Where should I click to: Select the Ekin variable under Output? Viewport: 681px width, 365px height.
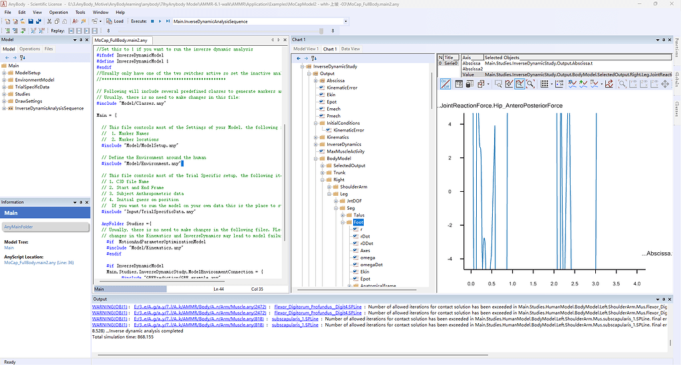click(331, 95)
